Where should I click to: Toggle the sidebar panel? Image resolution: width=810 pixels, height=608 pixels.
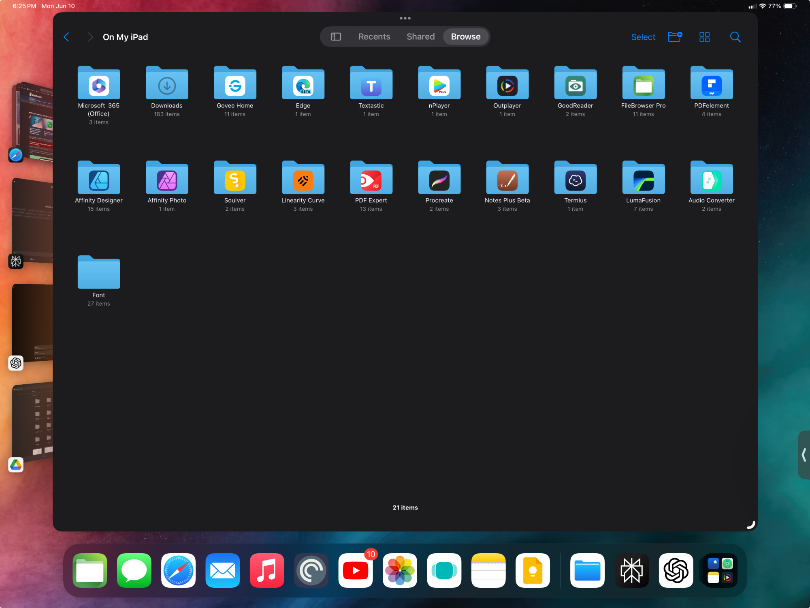pos(336,37)
